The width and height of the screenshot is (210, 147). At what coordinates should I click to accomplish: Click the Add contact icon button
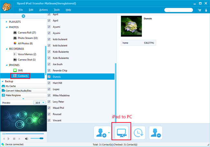tap(101, 133)
